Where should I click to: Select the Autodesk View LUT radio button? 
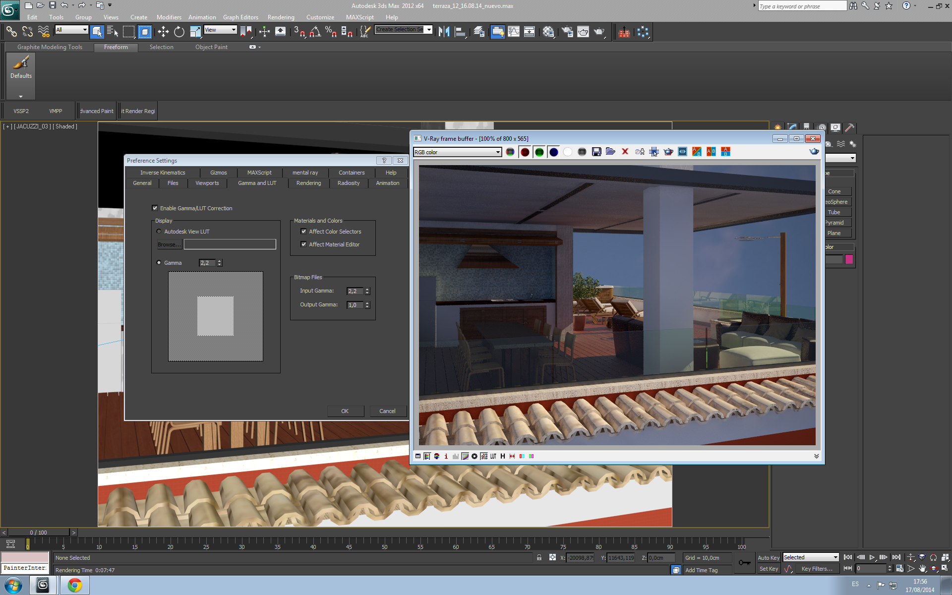tap(159, 232)
